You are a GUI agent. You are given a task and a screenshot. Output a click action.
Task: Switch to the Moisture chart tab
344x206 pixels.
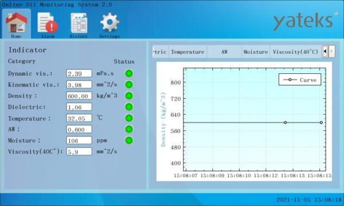(x=256, y=51)
